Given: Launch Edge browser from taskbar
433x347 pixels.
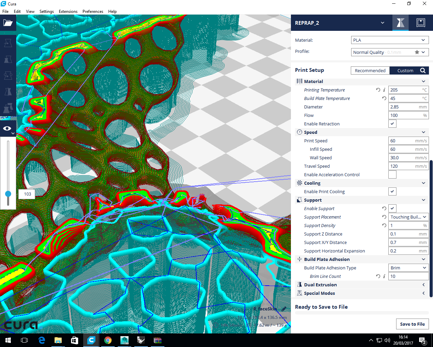Looking at the screenshot, I should click(x=42, y=340).
